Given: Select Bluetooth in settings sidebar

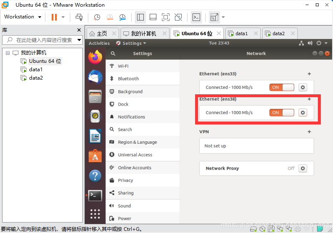Looking at the screenshot, I should 143,79.
